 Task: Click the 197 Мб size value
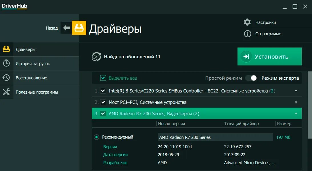click(x=283, y=137)
